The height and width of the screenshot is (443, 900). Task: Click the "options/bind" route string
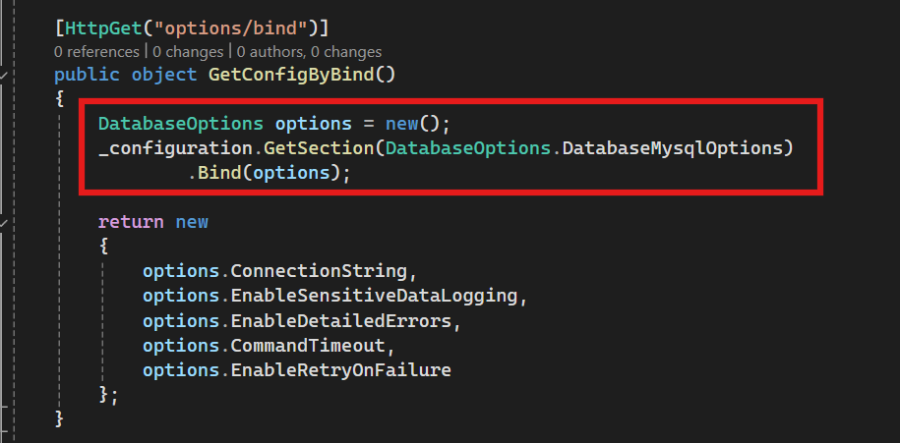click(x=230, y=26)
